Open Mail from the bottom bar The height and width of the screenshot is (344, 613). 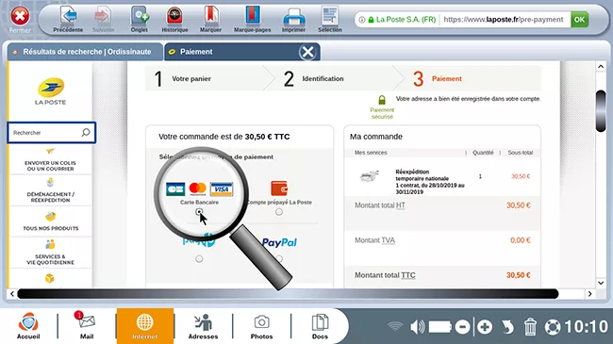pyautogui.click(x=87, y=326)
